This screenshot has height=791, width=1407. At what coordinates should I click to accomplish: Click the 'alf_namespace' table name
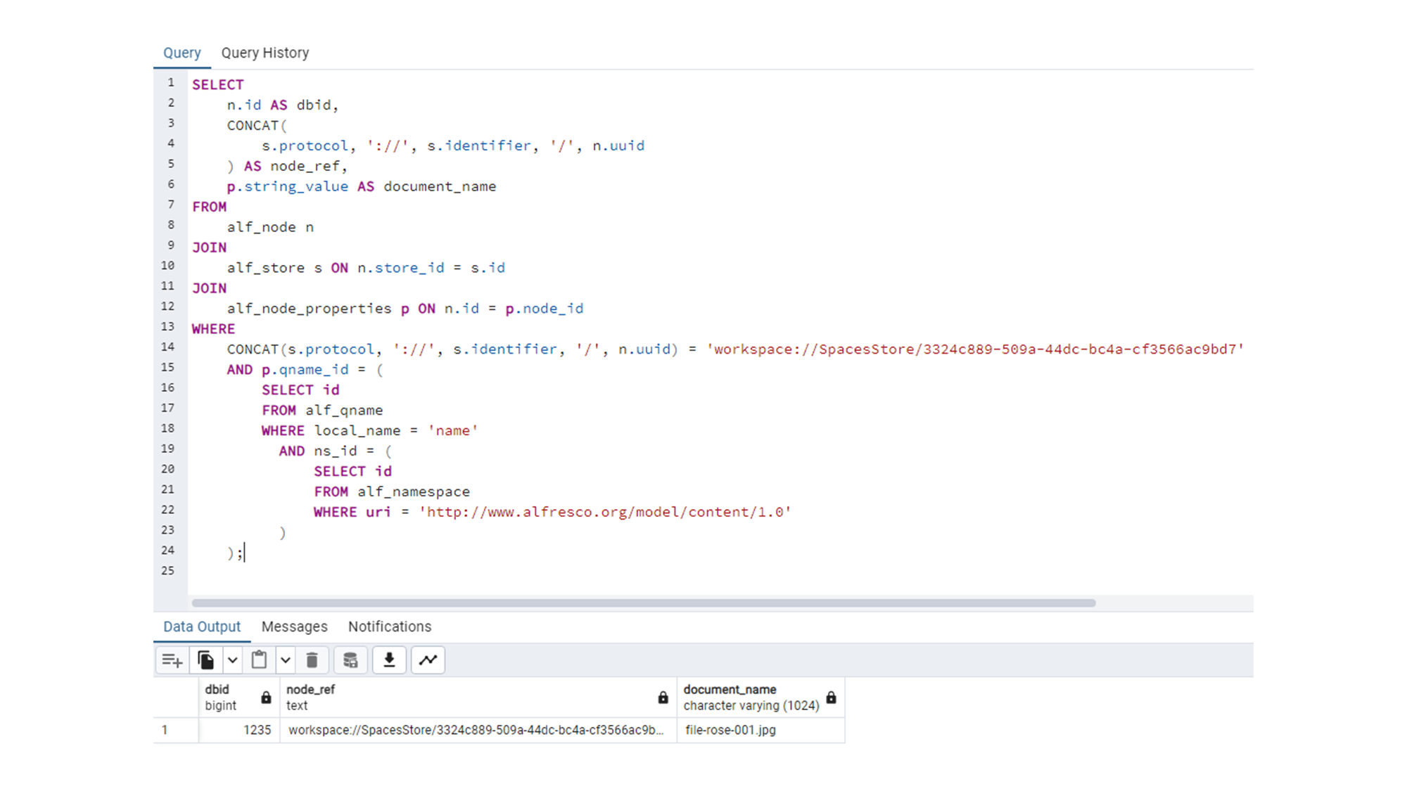coord(414,491)
